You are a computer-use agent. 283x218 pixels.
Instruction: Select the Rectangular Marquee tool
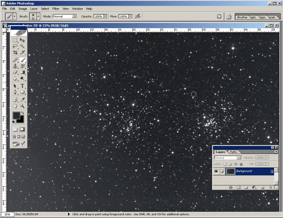click(15, 40)
